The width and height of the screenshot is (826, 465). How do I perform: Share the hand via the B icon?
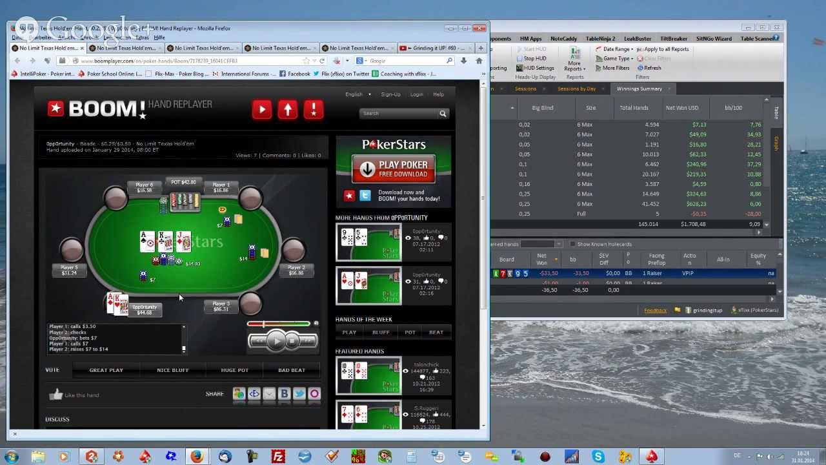click(284, 393)
